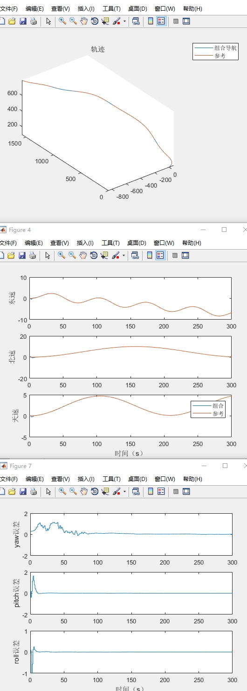247x691 pixels.
Task: Toggle Insert Legend icon in trajectory figure toolbar
Action: (161, 21)
